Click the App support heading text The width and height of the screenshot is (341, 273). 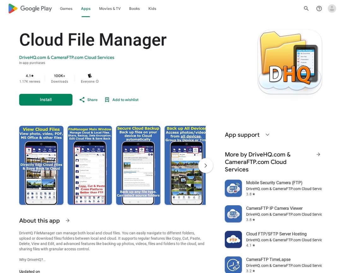[242, 135]
